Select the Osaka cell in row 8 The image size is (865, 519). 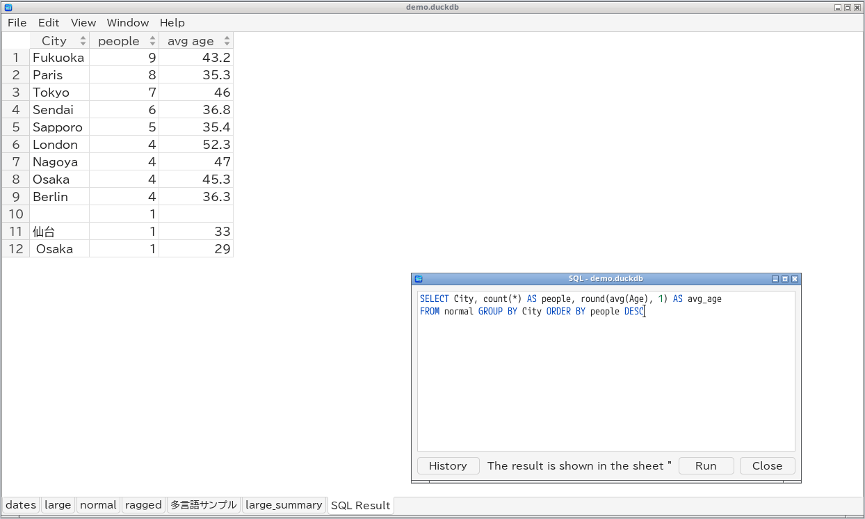point(59,179)
